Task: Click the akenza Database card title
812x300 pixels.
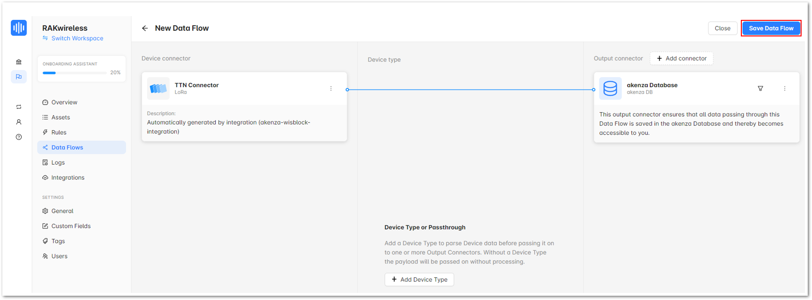Action: click(x=652, y=85)
